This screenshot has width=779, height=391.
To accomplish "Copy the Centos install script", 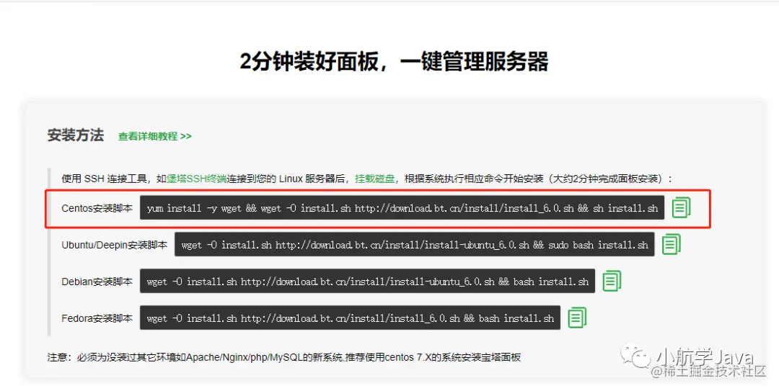I will coord(681,207).
